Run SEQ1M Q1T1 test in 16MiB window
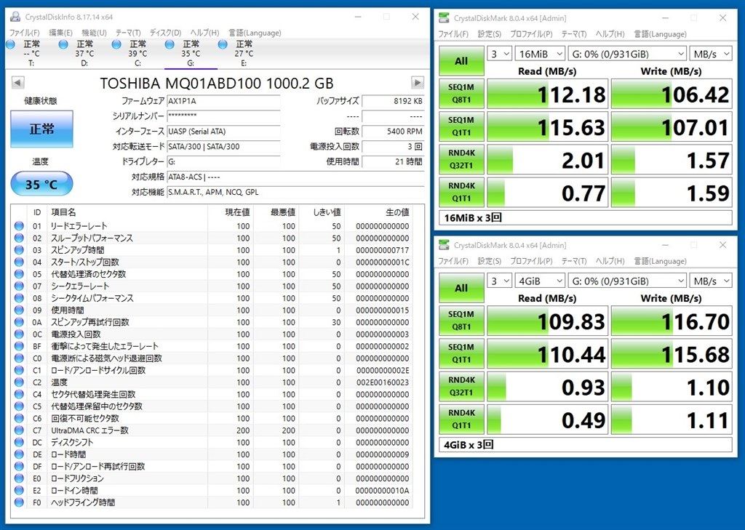The width and height of the screenshot is (745, 530). [461, 127]
